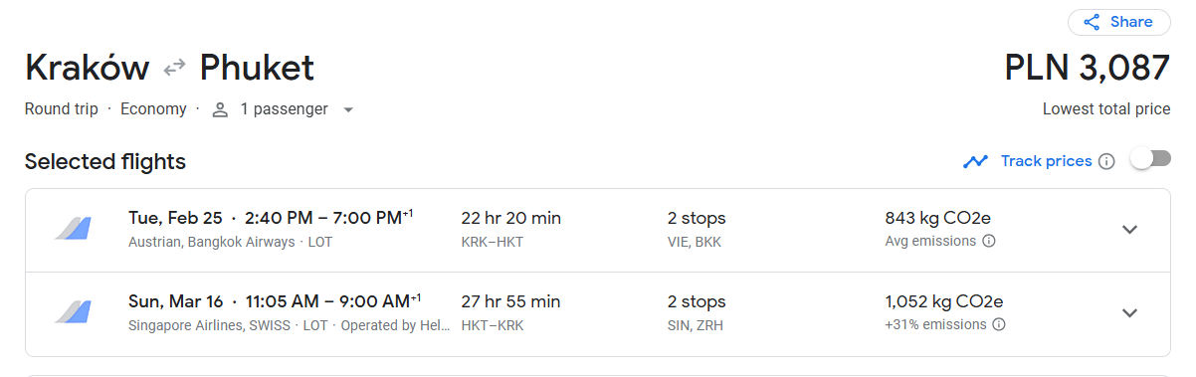The height and width of the screenshot is (377, 1196).
Task: Enable the Track prices toggle
Action: 1151,159
